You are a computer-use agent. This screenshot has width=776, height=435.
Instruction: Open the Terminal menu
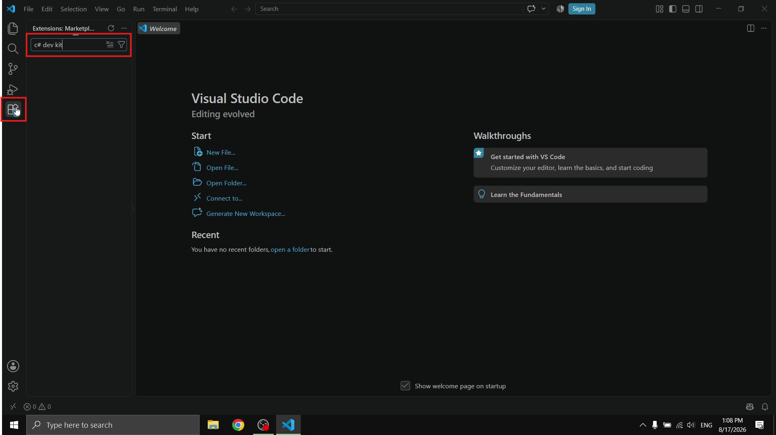(x=164, y=9)
